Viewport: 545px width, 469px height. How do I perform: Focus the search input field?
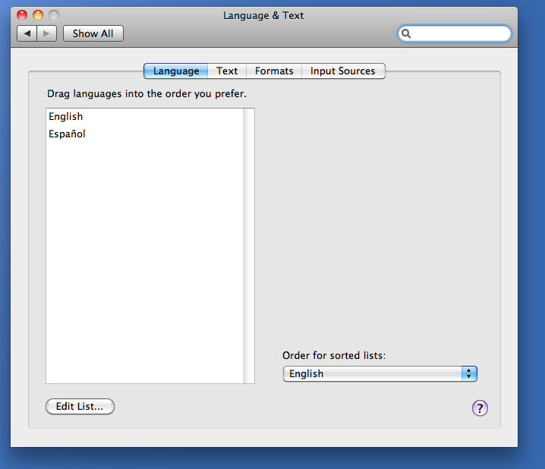click(x=460, y=33)
